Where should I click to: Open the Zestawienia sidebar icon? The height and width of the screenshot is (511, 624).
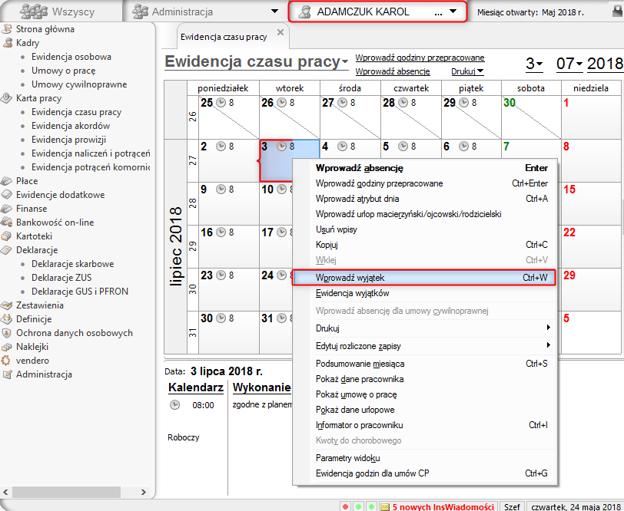coord(6,305)
